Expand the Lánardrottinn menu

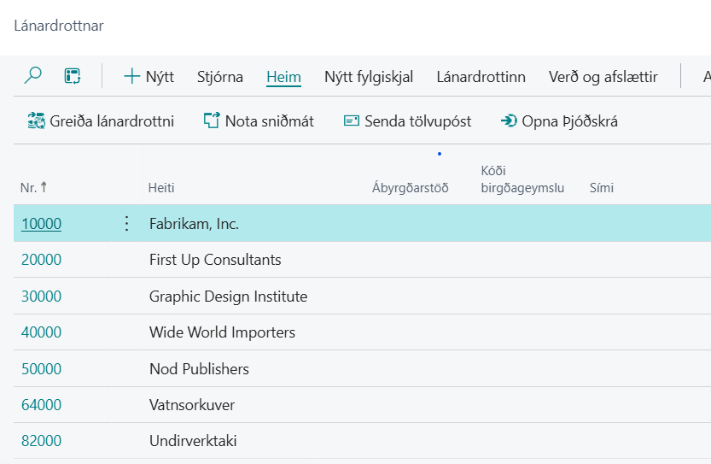pos(481,77)
